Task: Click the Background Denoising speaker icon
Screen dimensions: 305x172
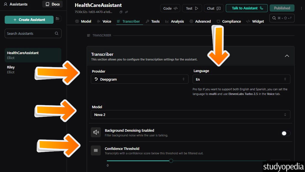Action: 96,132
